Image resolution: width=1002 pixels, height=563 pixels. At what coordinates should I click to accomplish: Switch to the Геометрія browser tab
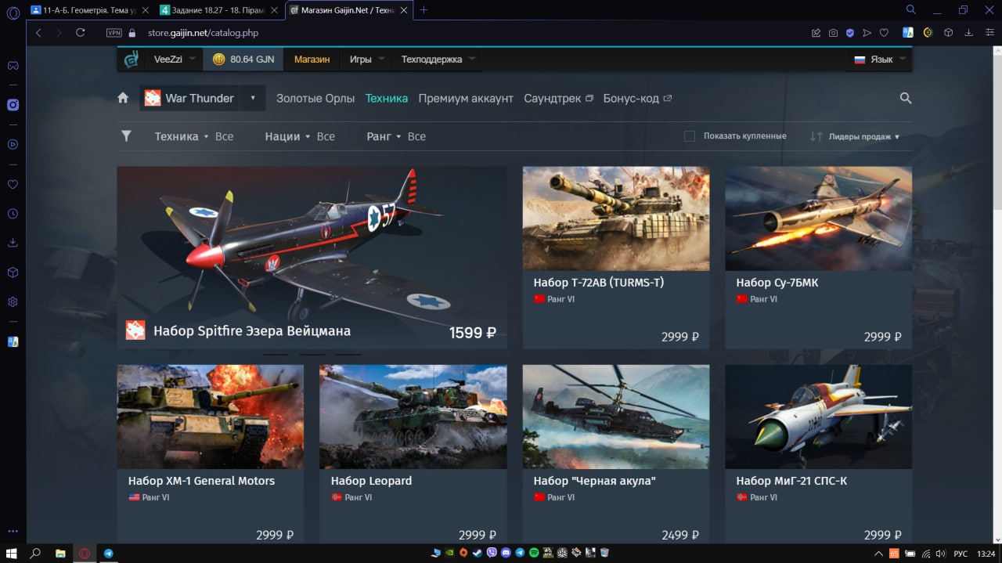click(x=90, y=10)
